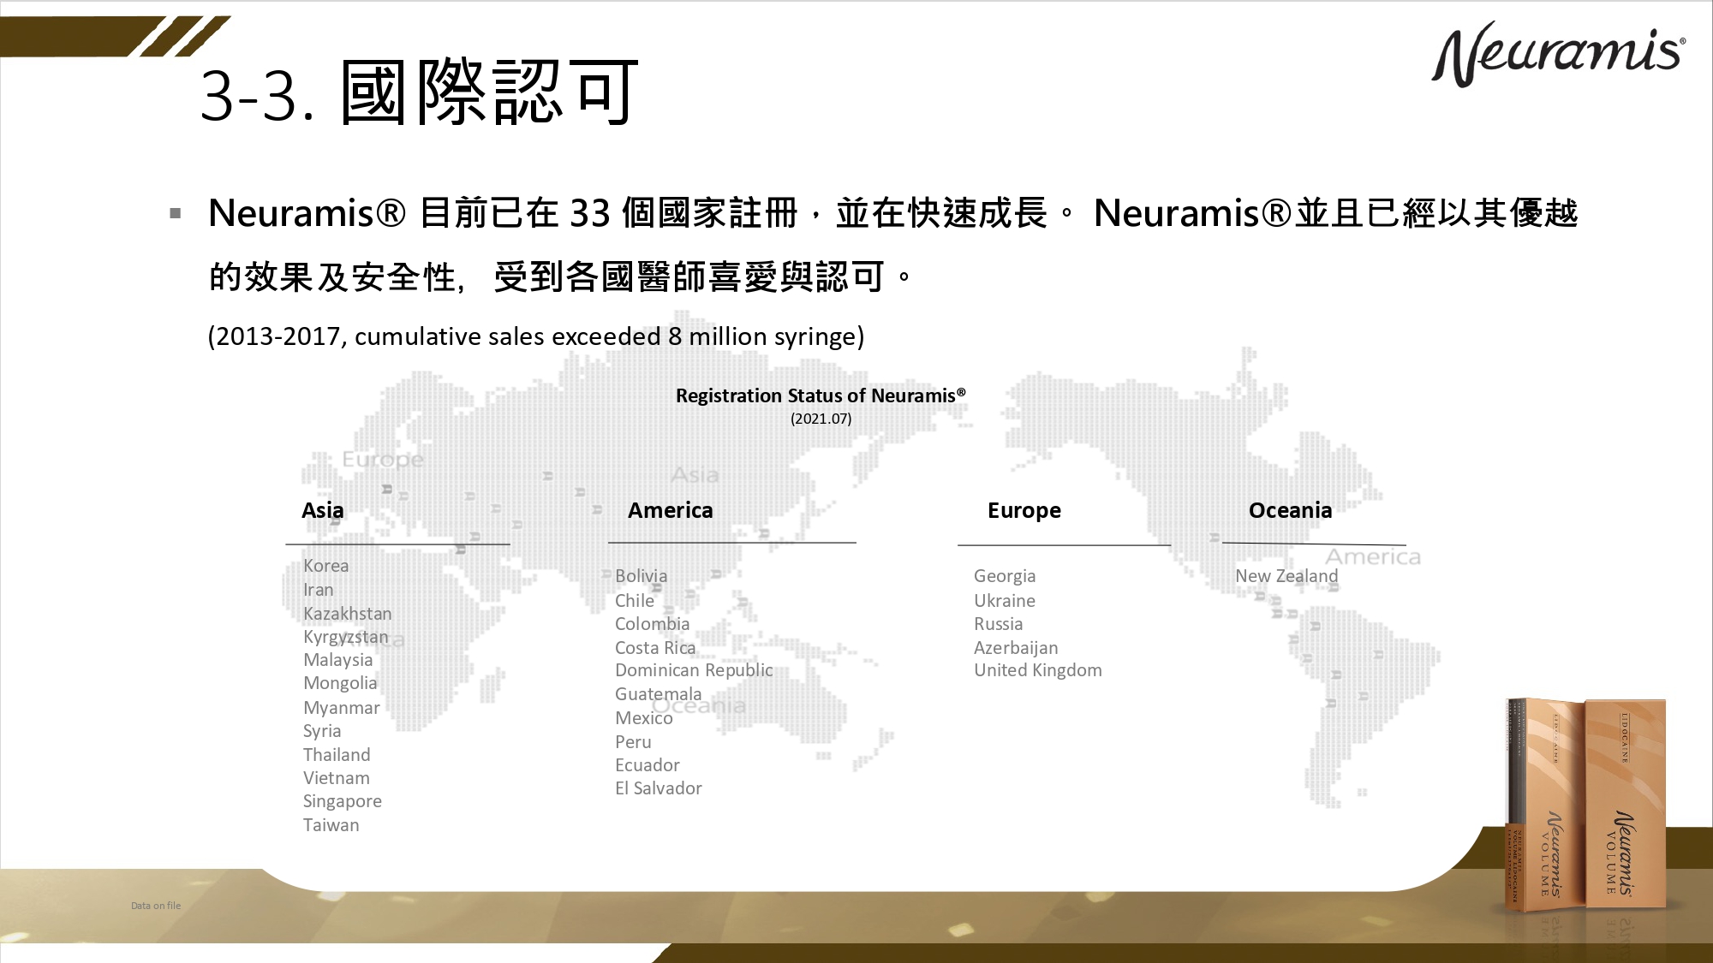This screenshot has height=963, width=1713.
Task: Select "Peru" in the America list
Action: 633,742
